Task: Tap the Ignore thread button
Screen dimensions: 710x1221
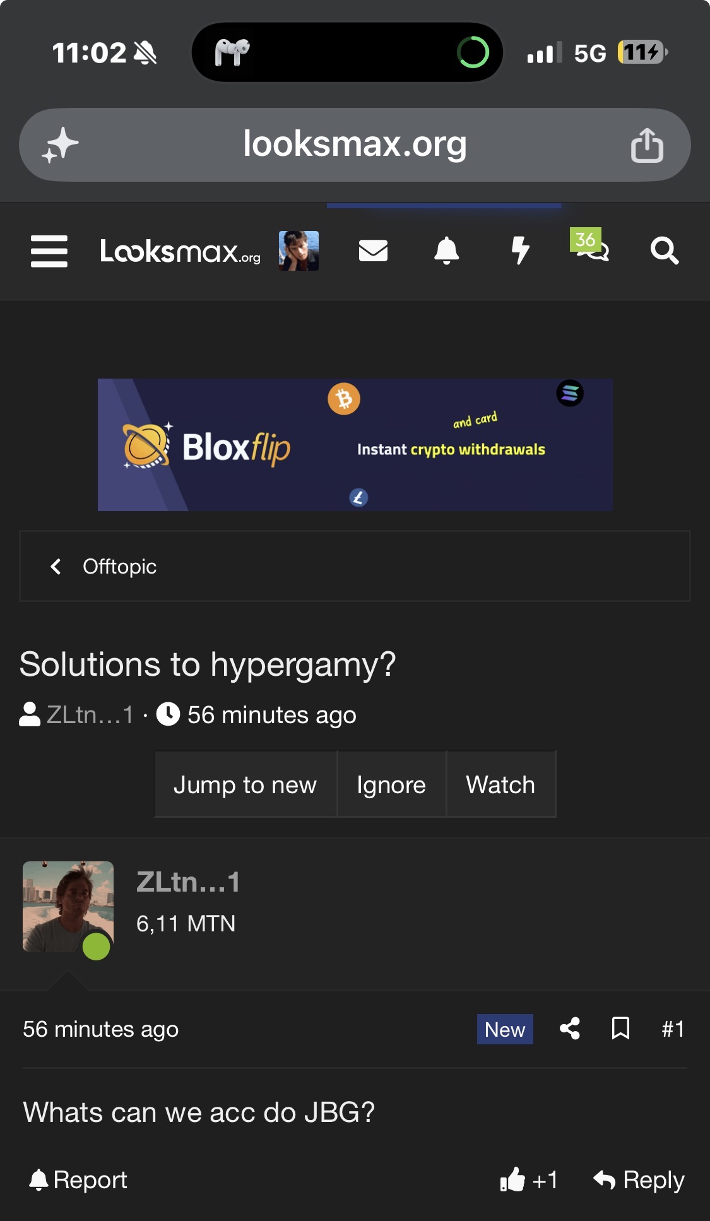Action: 391,784
